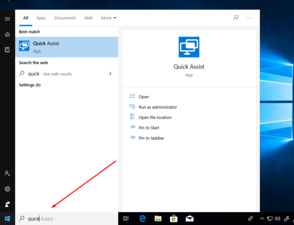Click the network icon in system tray
Image resolution: width=294 pixels, height=225 pixels.
(270, 219)
